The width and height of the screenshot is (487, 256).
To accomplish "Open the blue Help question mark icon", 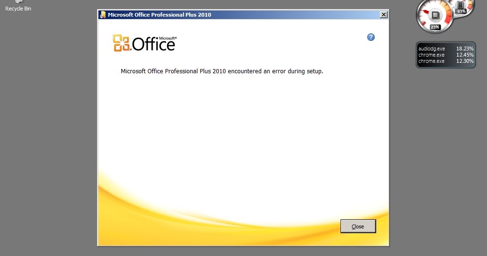I will click(x=371, y=37).
